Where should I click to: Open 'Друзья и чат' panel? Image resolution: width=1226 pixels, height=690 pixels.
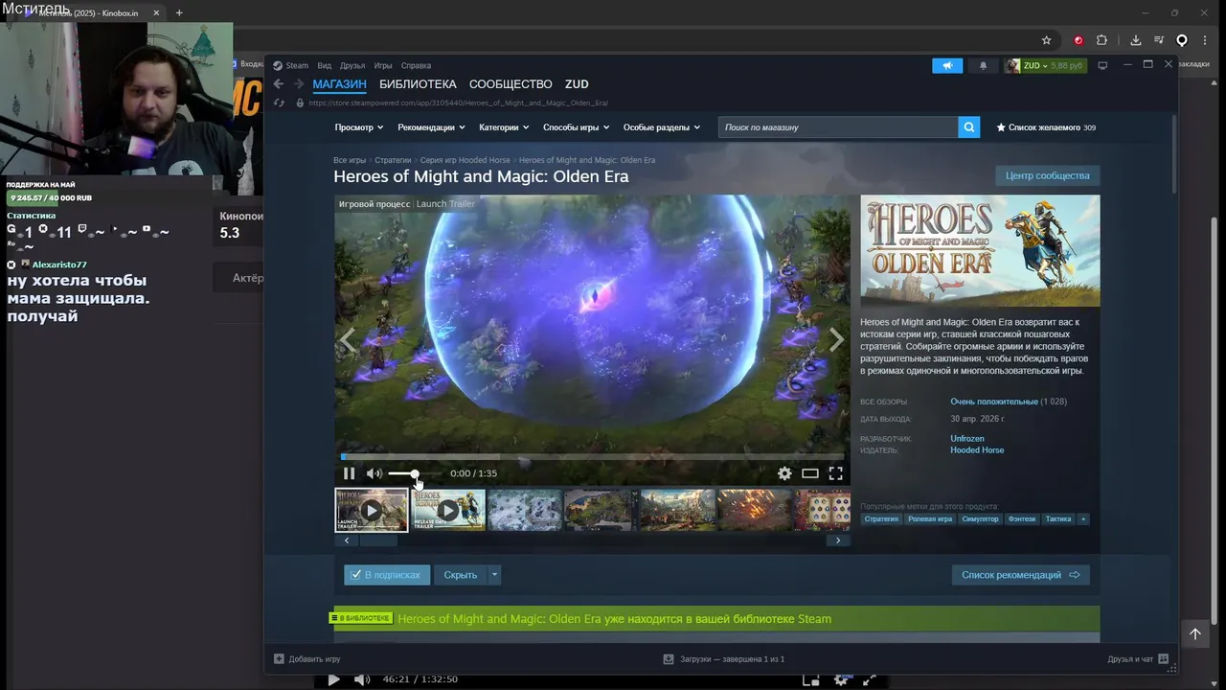pos(1138,659)
